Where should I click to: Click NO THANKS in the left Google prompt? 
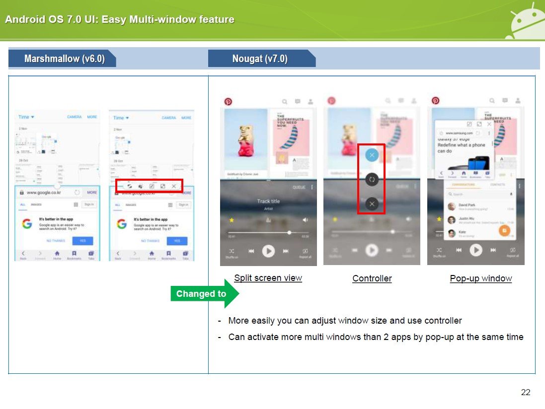[55, 241]
